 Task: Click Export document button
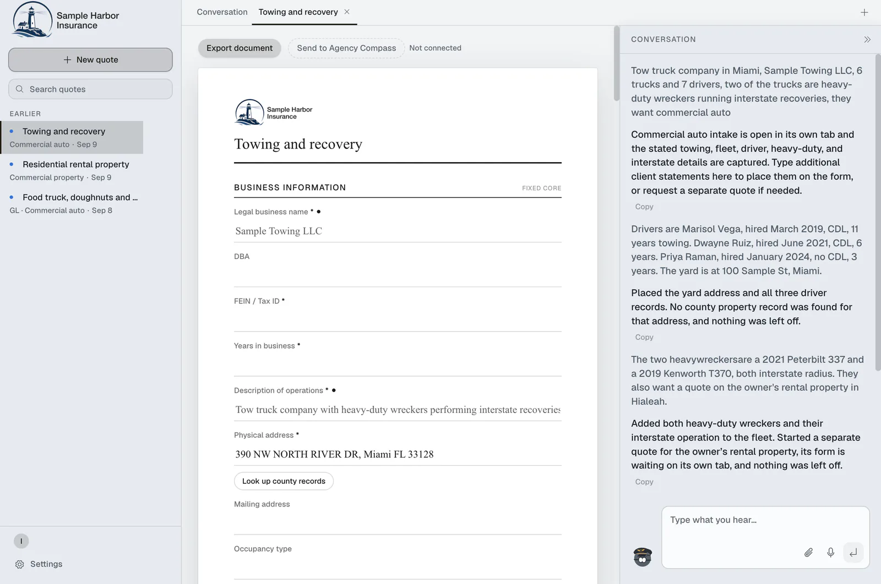pyautogui.click(x=240, y=48)
